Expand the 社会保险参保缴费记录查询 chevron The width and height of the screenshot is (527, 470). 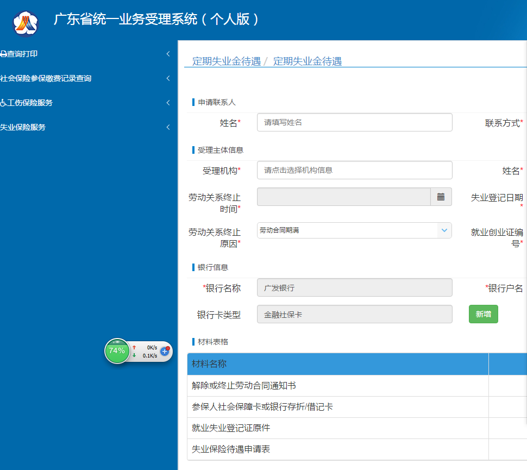pos(168,78)
